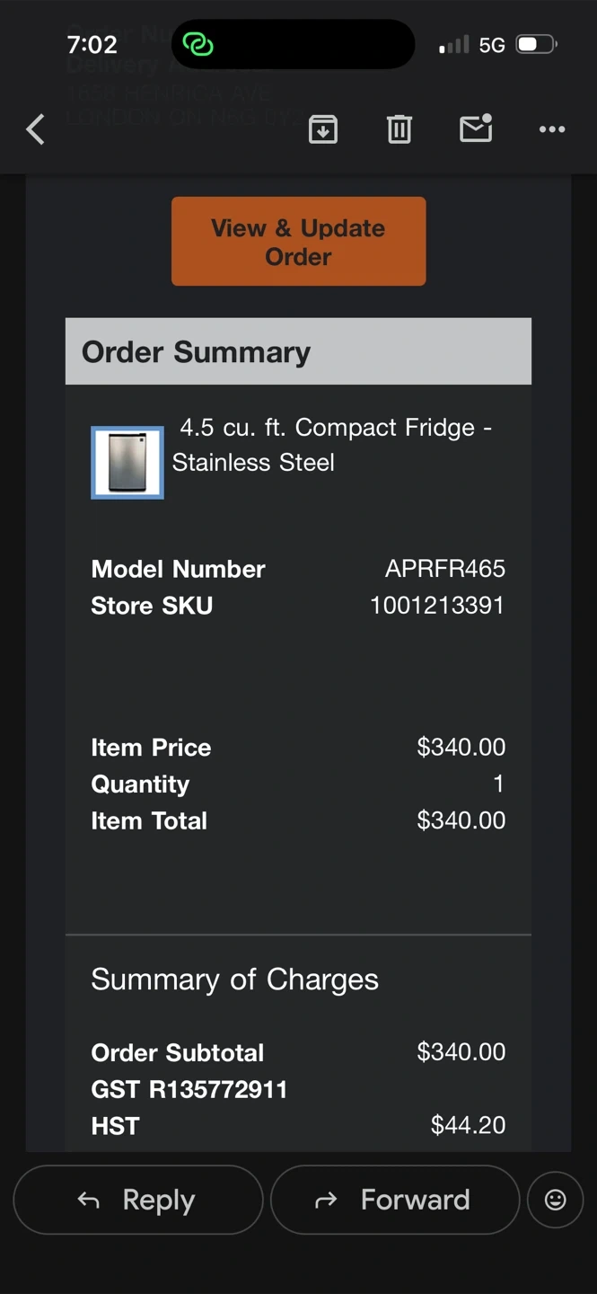Image resolution: width=597 pixels, height=1294 pixels.
Task: Tap the battery indicator in status bar
Action: [537, 44]
